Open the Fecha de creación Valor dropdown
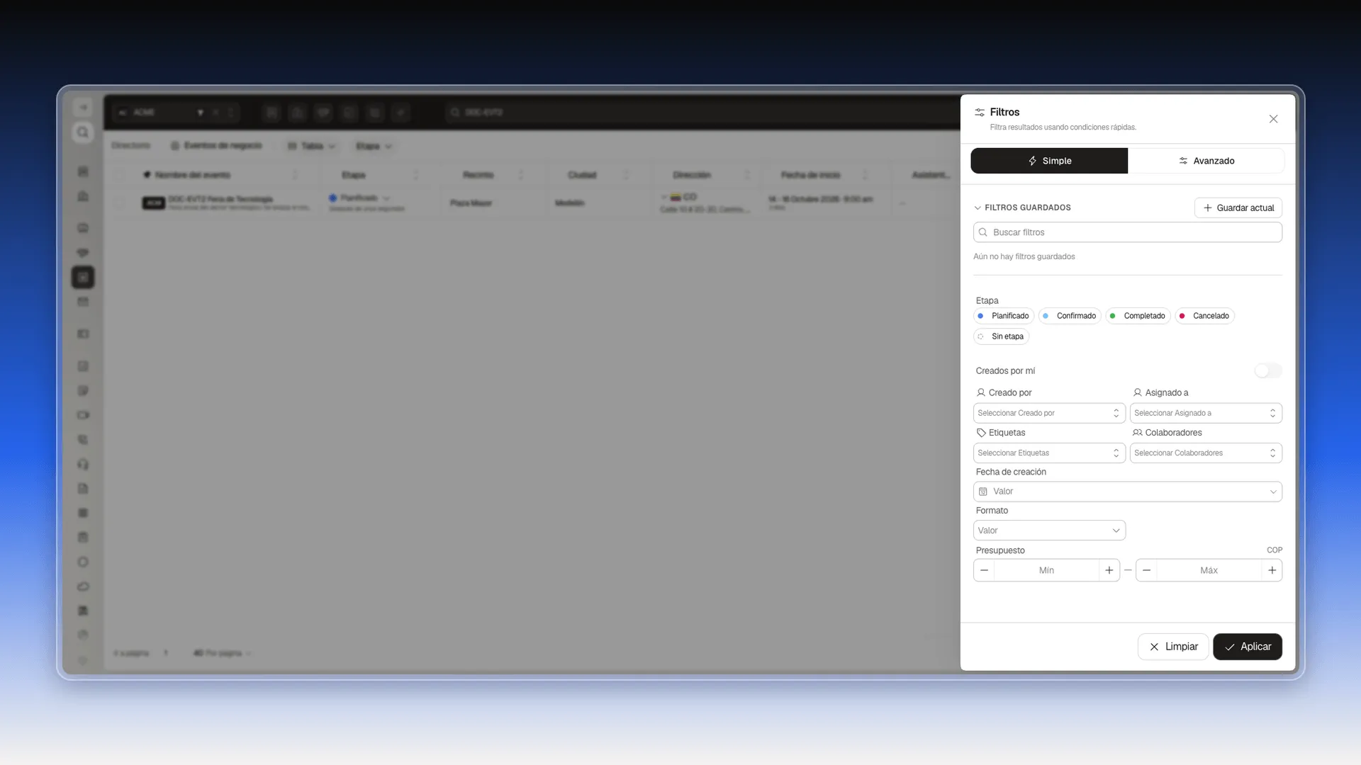The height and width of the screenshot is (765, 1361). click(1127, 492)
